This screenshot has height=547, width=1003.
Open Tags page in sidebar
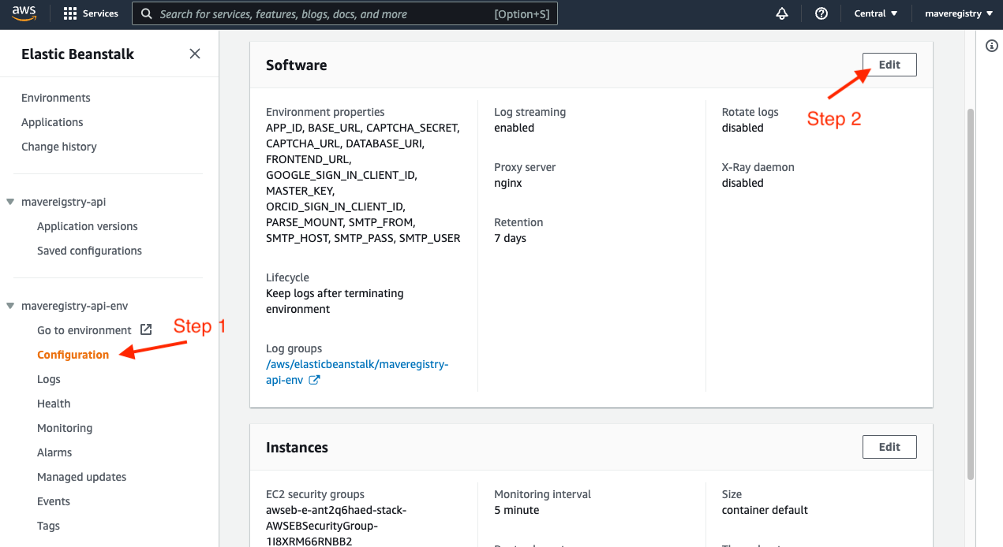click(x=48, y=526)
